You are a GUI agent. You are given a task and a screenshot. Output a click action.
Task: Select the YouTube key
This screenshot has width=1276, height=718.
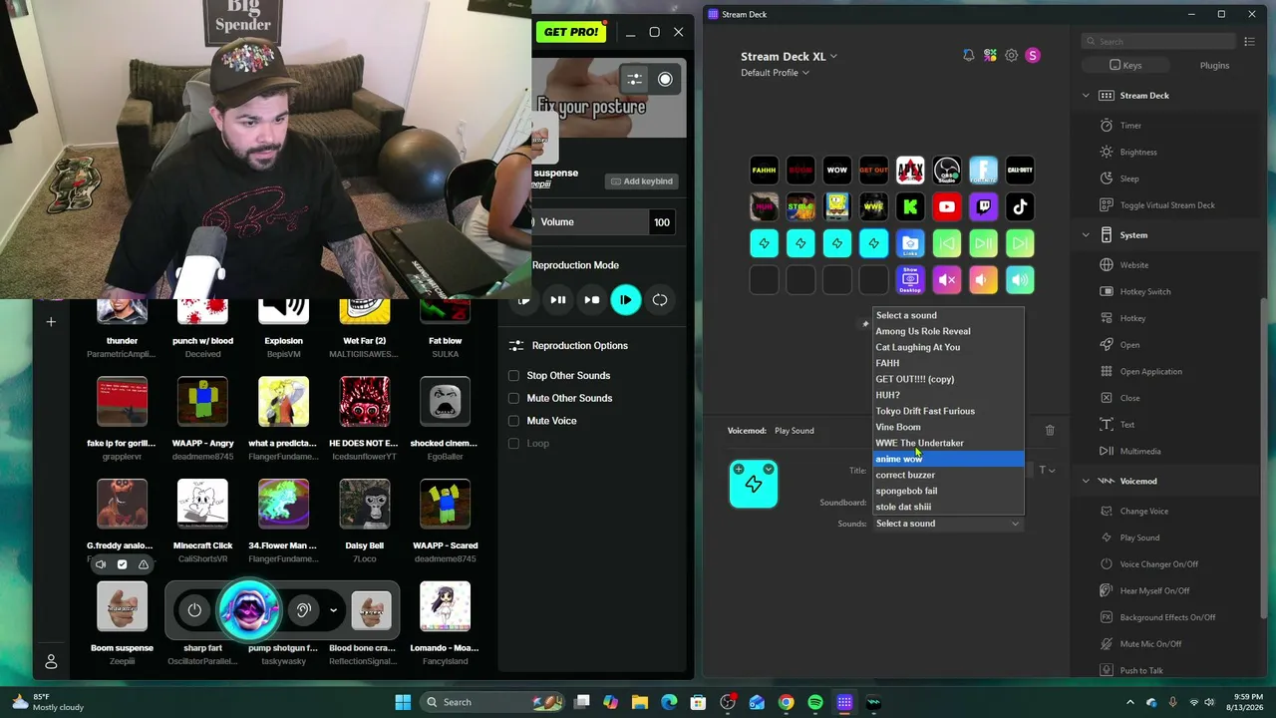pyautogui.click(x=947, y=206)
